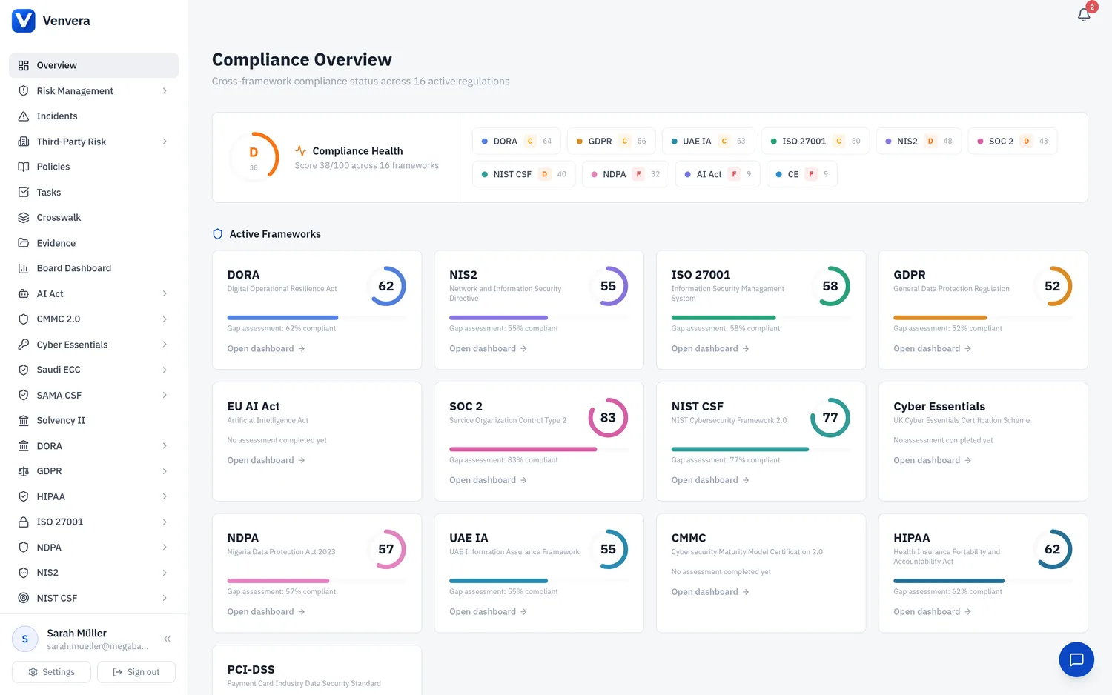Expand the Cyber Essentials sidebar chevron
The image size is (1112, 695).
[x=165, y=345]
